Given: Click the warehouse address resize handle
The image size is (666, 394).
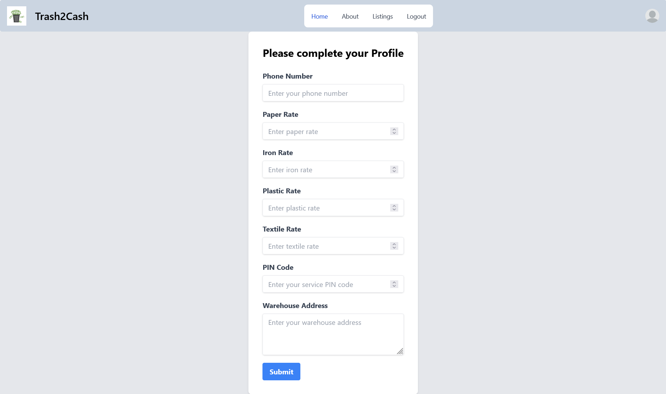Looking at the screenshot, I should coord(400,351).
